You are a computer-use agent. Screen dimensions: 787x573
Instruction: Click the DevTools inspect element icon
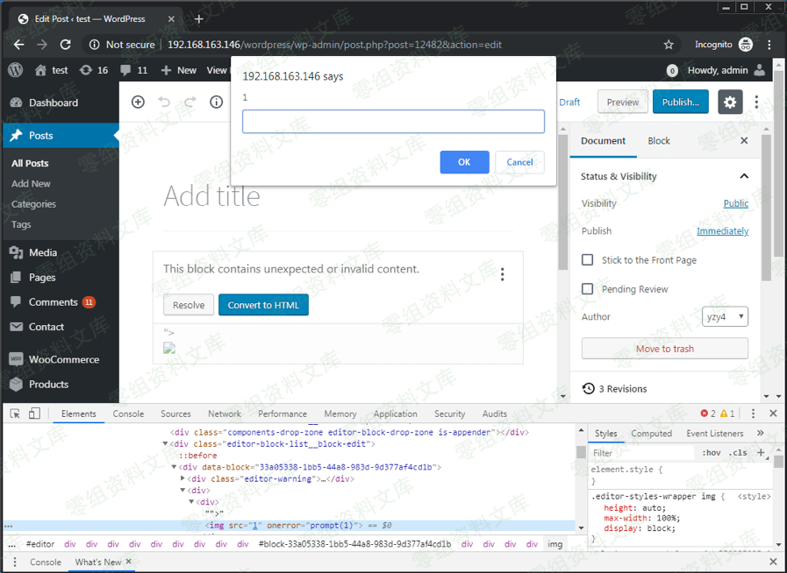point(15,414)
